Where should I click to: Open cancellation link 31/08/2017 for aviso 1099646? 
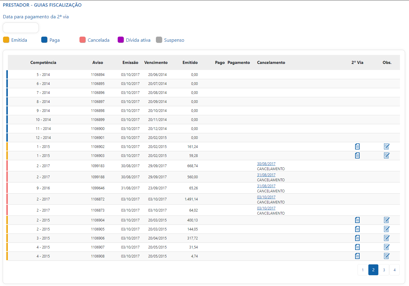[x=266, y=186]
